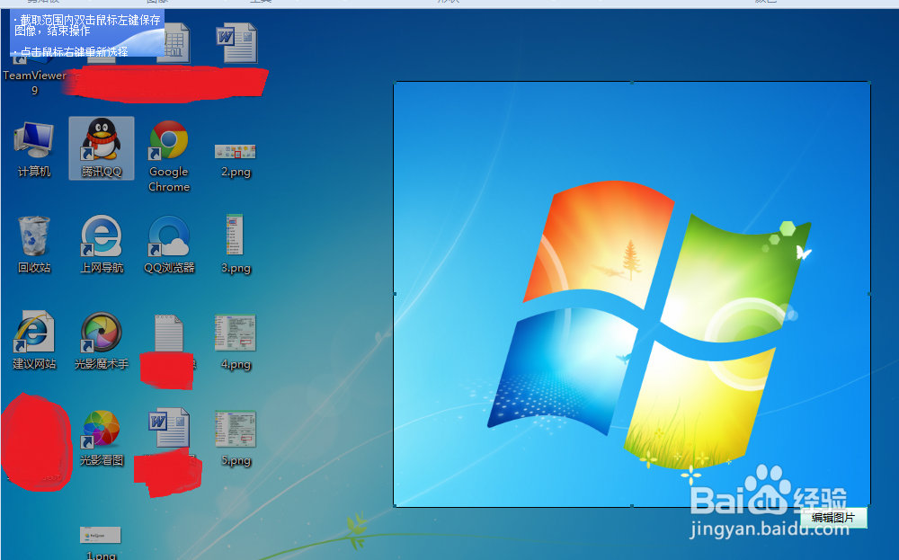Select the 腾讯QQ penguin shortcut
899x560 pixels.
pos(102,148)
